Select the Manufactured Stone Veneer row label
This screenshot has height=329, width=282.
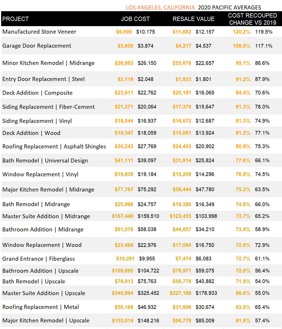tap(39, 32)
